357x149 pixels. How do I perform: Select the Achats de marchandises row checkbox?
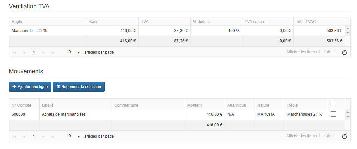(333, 114)
